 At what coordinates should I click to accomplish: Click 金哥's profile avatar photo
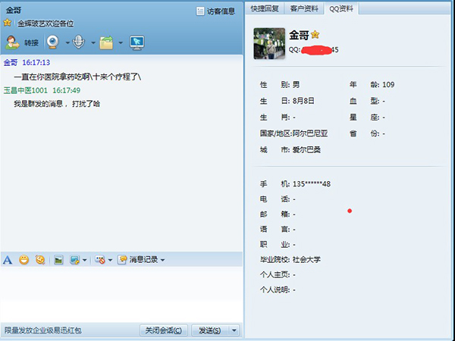coord(269,43)
